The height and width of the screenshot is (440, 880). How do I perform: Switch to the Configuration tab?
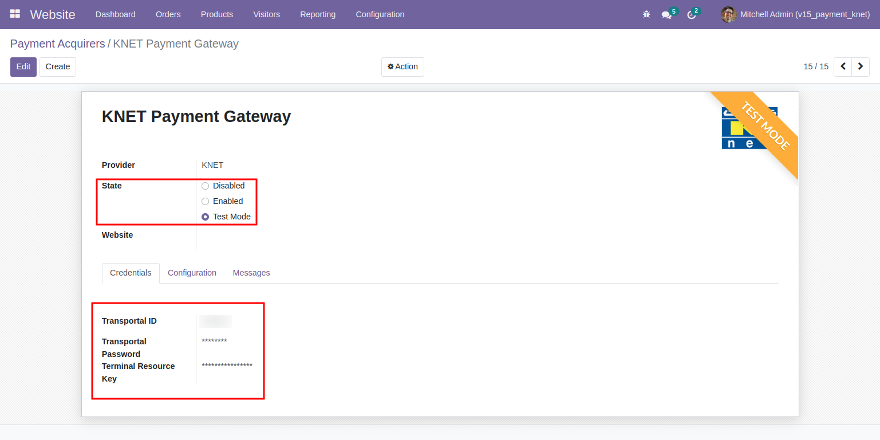tap(192, 273)
